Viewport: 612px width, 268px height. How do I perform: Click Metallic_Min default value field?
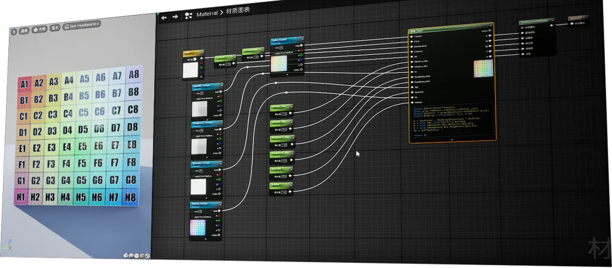click(x=284, y=130)
